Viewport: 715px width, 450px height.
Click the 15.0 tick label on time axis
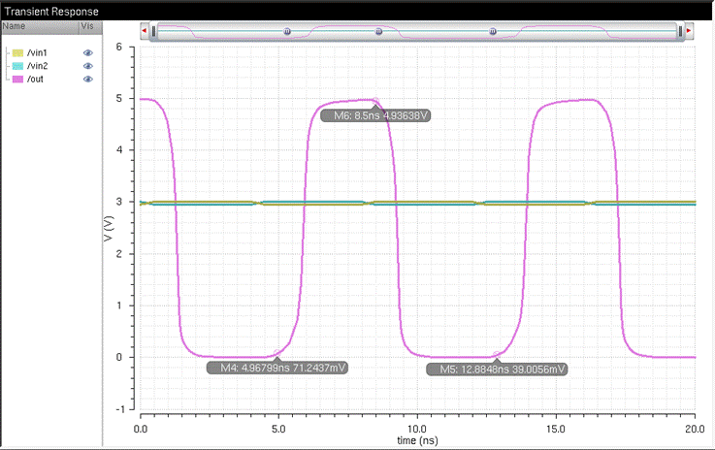tap(555, 429)
